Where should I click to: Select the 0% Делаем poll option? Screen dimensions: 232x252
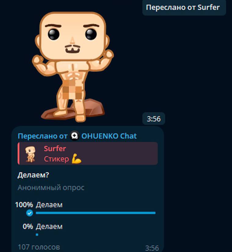click(85, 230)
